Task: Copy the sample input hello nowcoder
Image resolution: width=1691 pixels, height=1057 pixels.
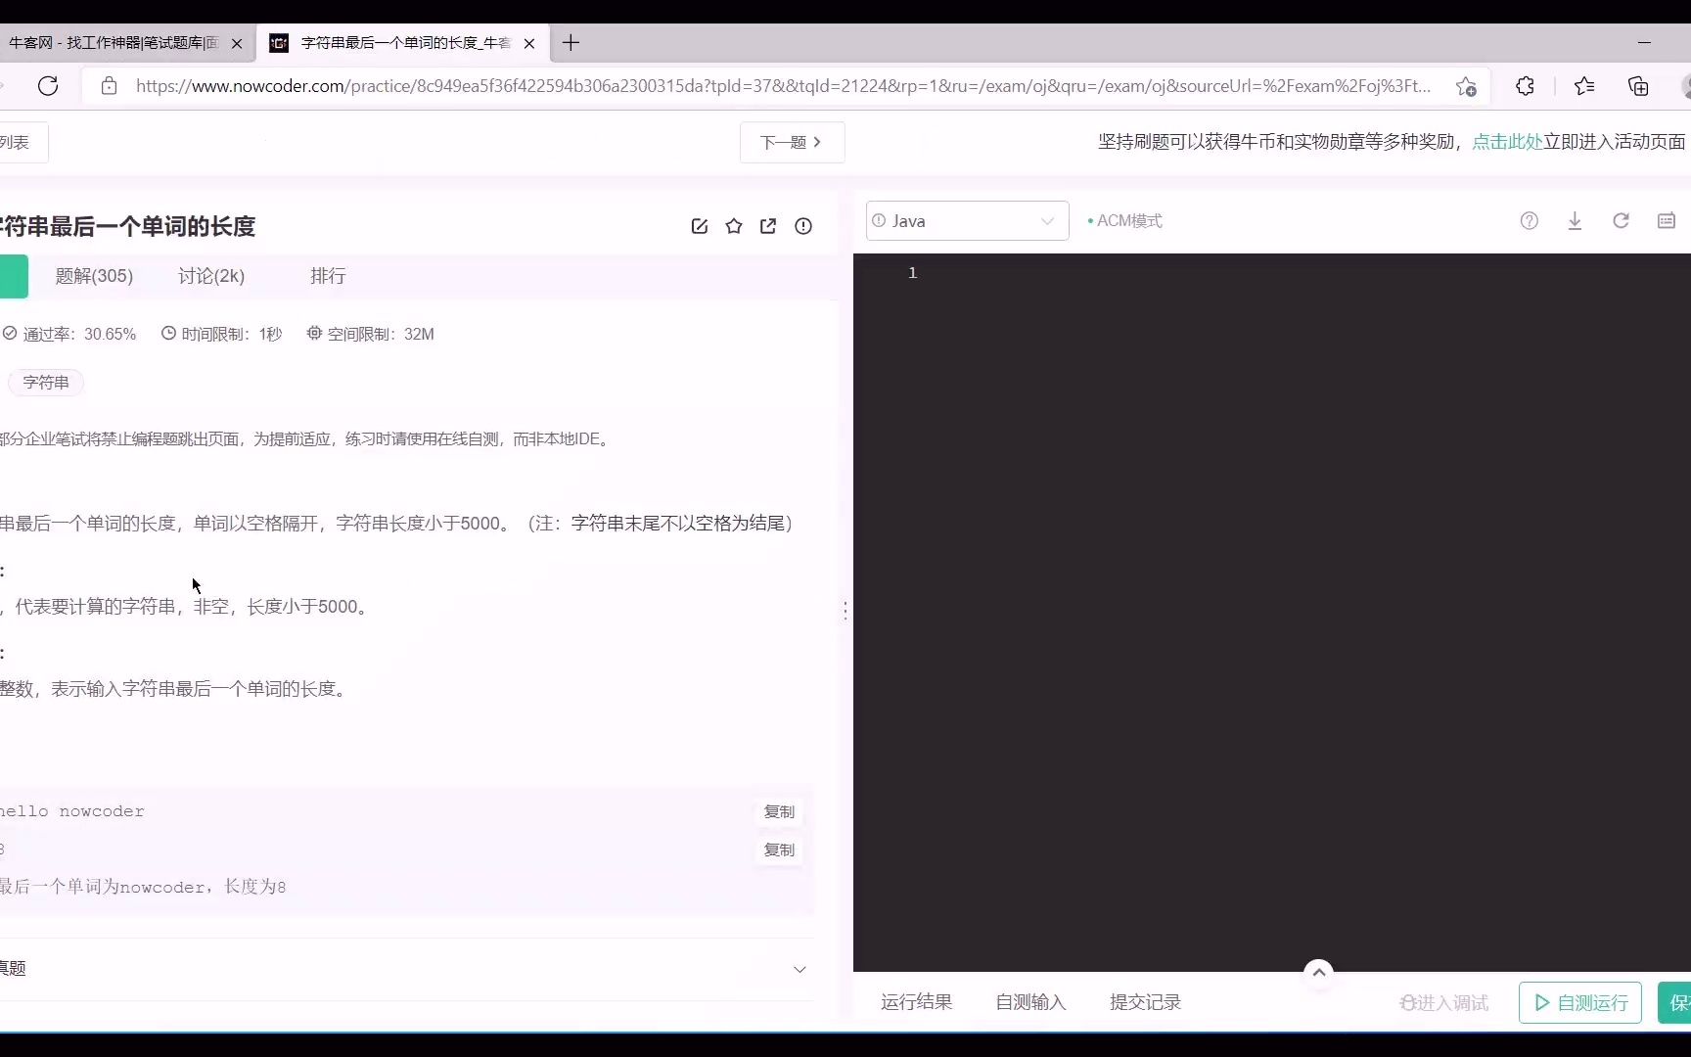Action: click(779, 812)
